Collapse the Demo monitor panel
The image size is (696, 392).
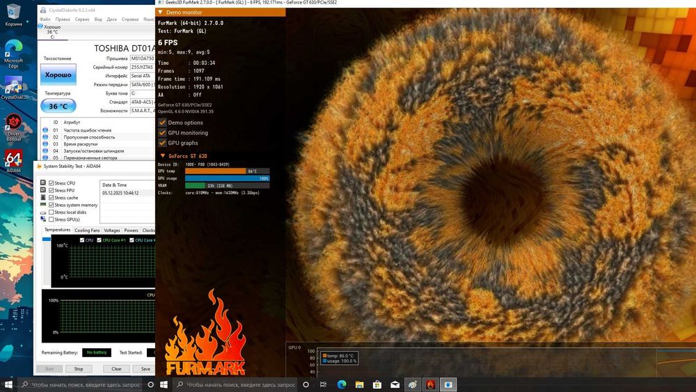click(x=160, y=13)
